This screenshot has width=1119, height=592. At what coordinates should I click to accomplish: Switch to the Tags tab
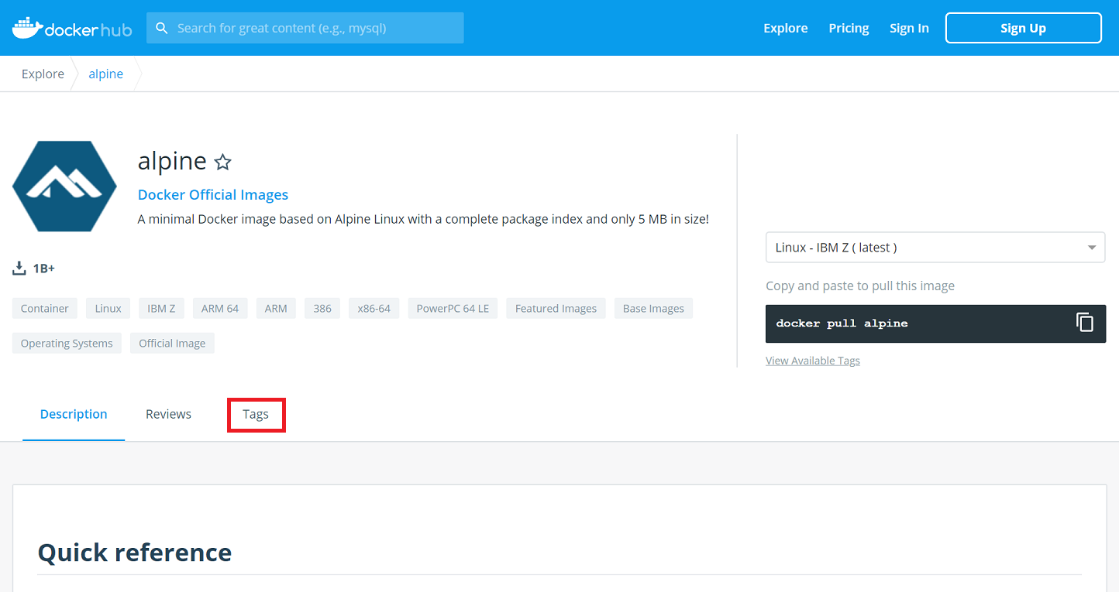pyautogui.click(x=256, y=414)
